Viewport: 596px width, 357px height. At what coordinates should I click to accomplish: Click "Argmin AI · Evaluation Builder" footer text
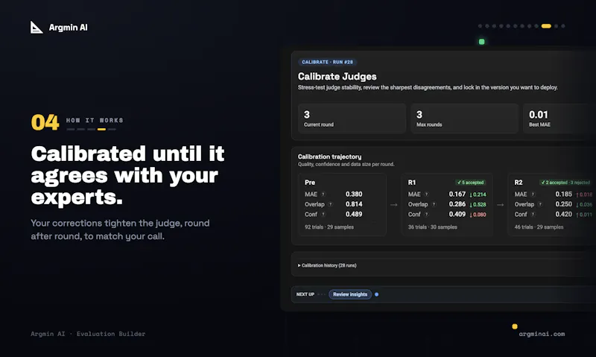88,334
